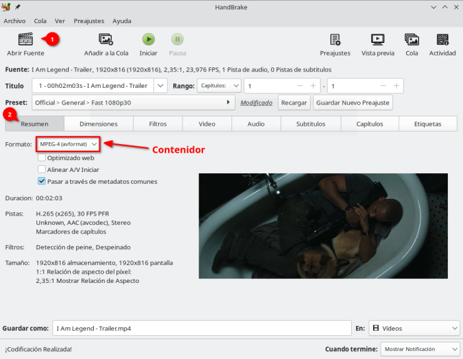Viewport: 463px width, 359px height.
Task: Click the video preview thumbnail
Action: [323, 226]
